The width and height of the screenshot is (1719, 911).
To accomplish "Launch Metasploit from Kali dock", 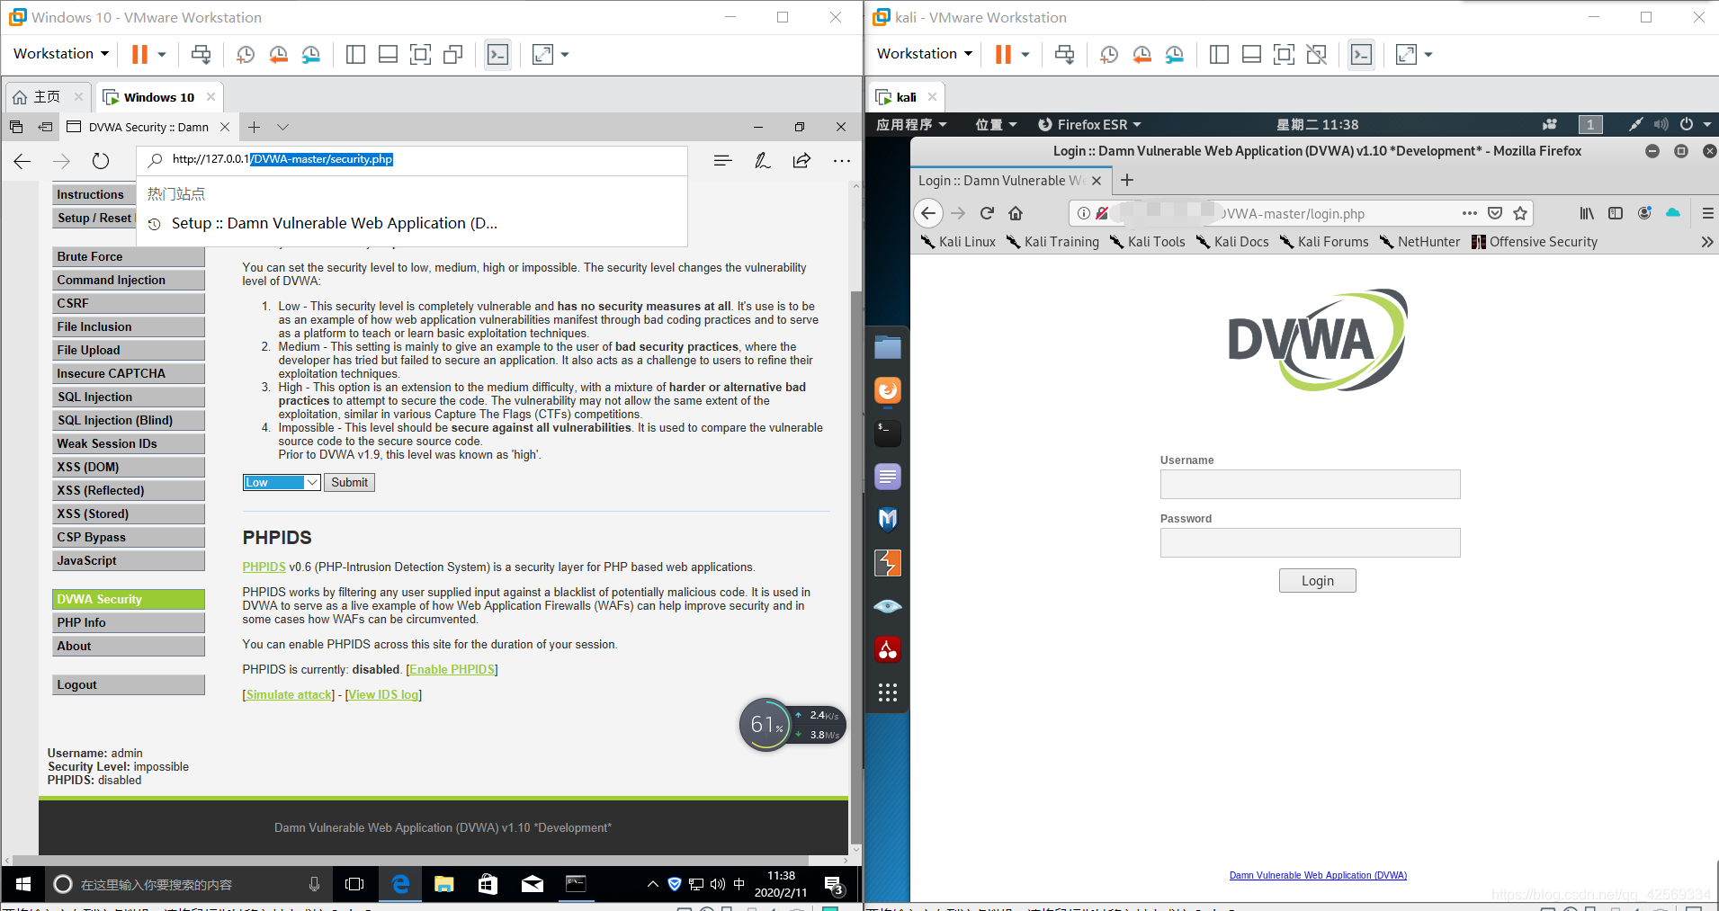I will click(x=888, y=520).
